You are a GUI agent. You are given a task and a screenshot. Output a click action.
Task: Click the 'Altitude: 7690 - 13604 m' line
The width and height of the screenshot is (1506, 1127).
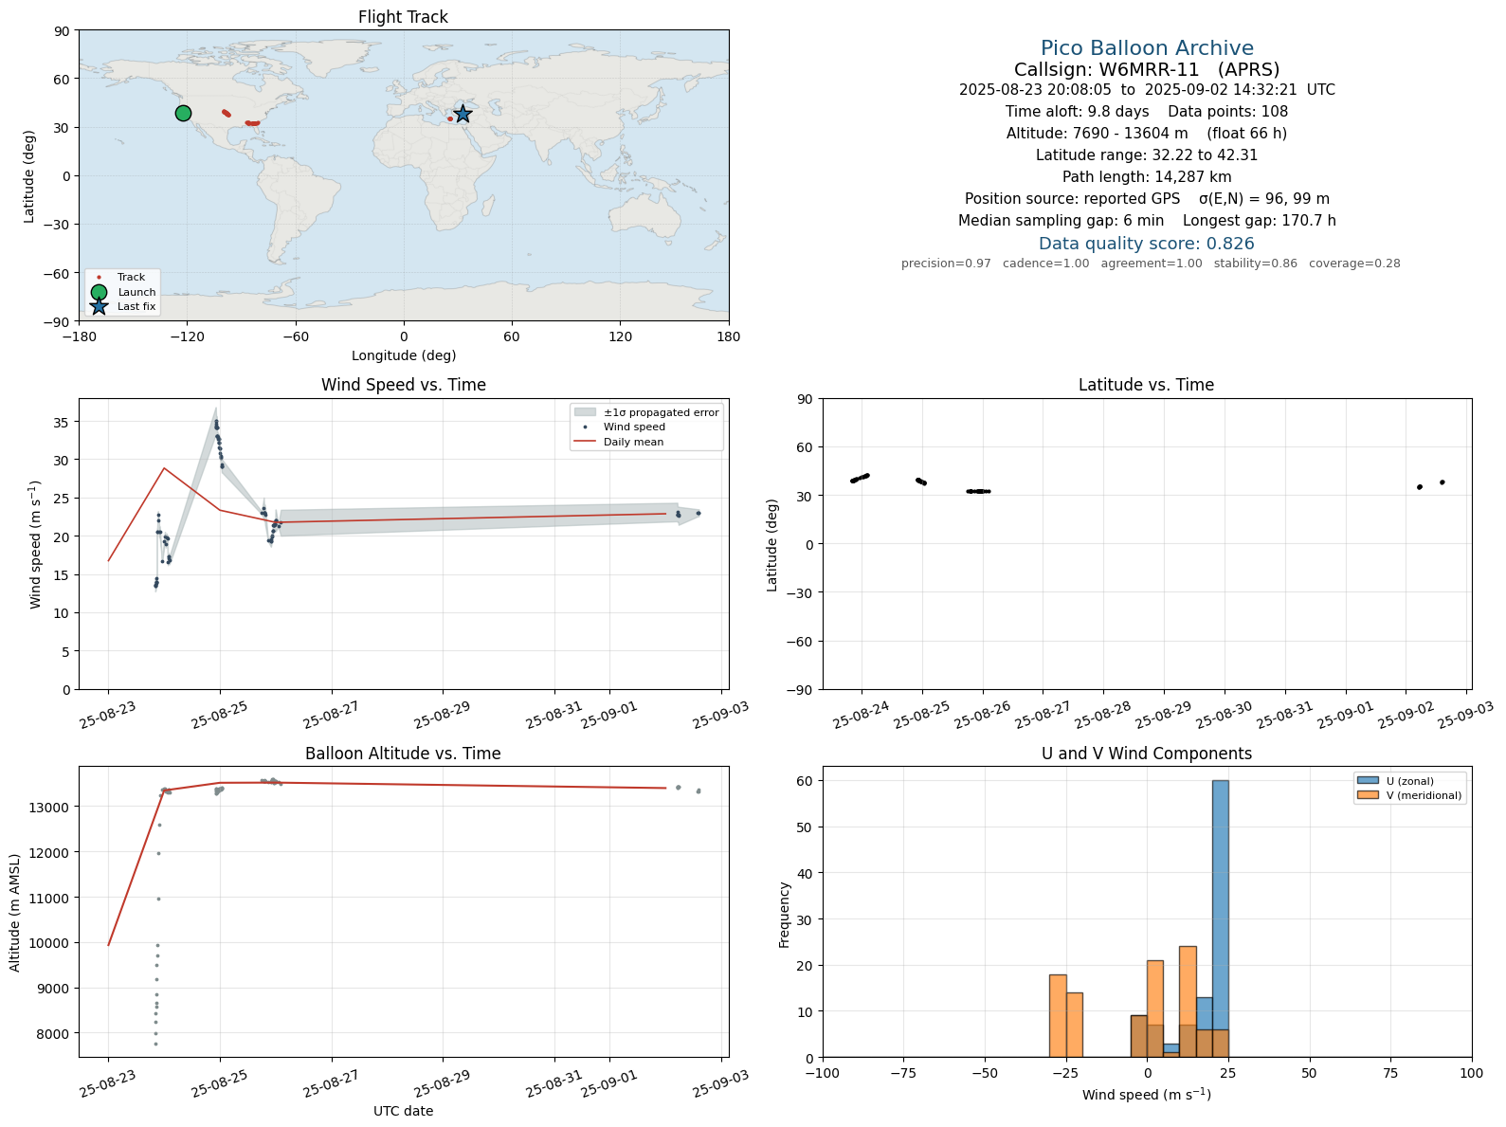(x=1147, y=134)
